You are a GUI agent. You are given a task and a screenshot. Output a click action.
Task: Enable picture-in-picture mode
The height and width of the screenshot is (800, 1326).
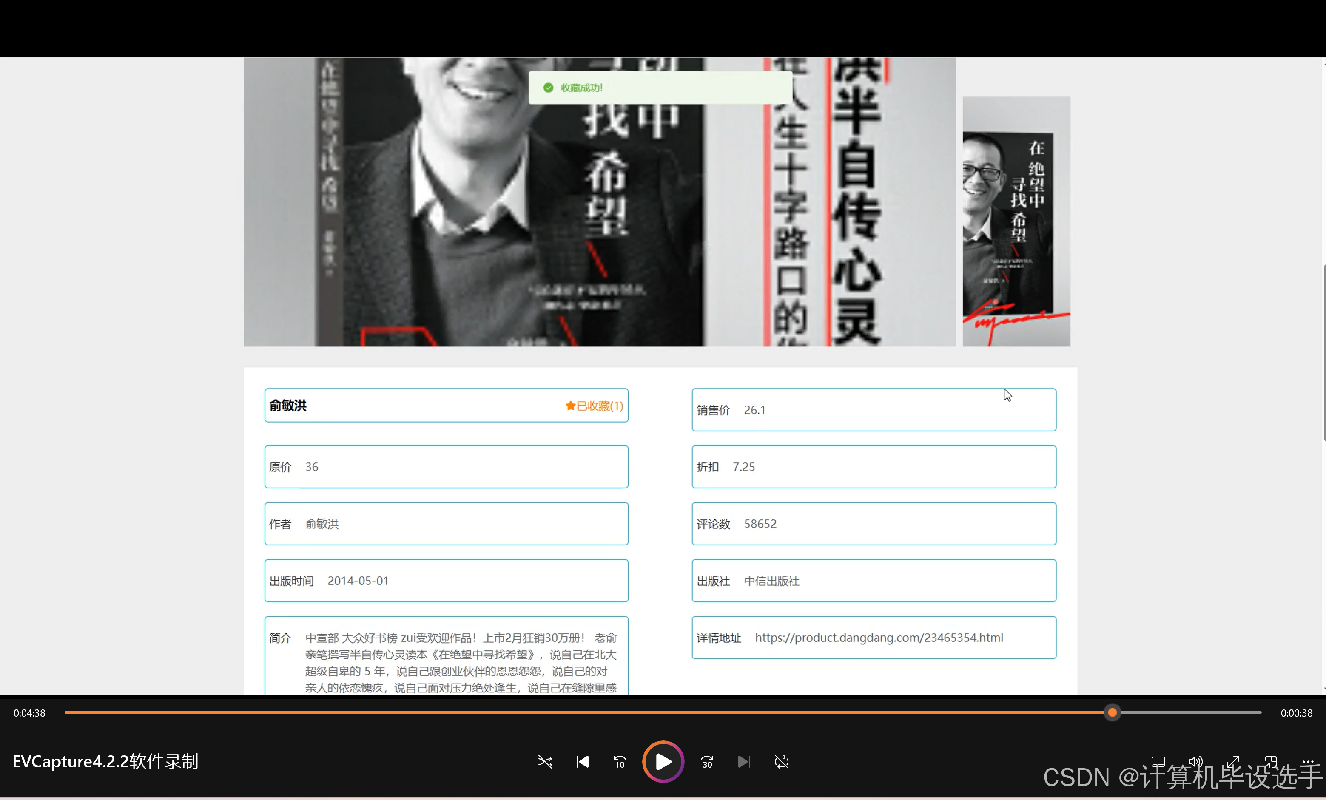(x=1271, y=761)
